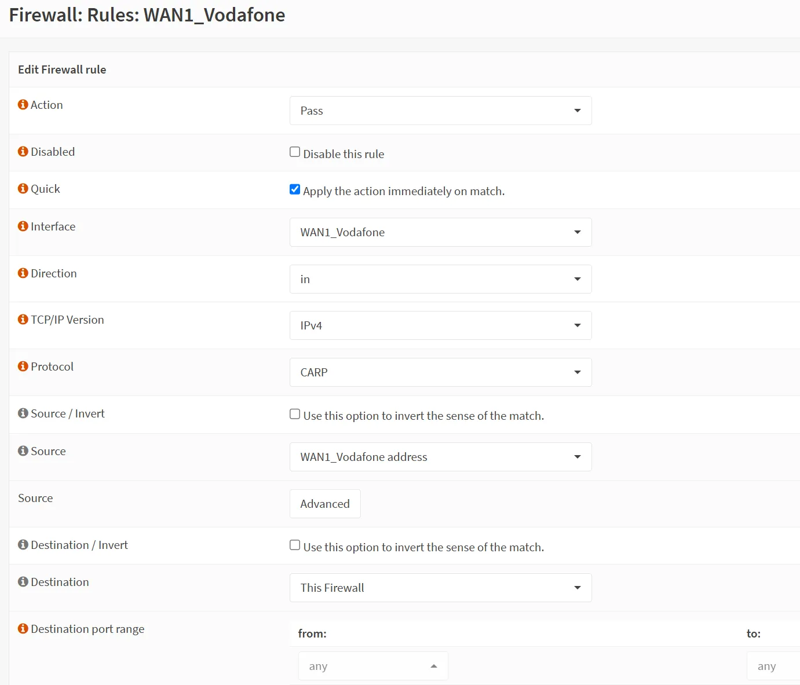Click the from: column header
Screen dimensions: 800x685
[x=312, y=633]
